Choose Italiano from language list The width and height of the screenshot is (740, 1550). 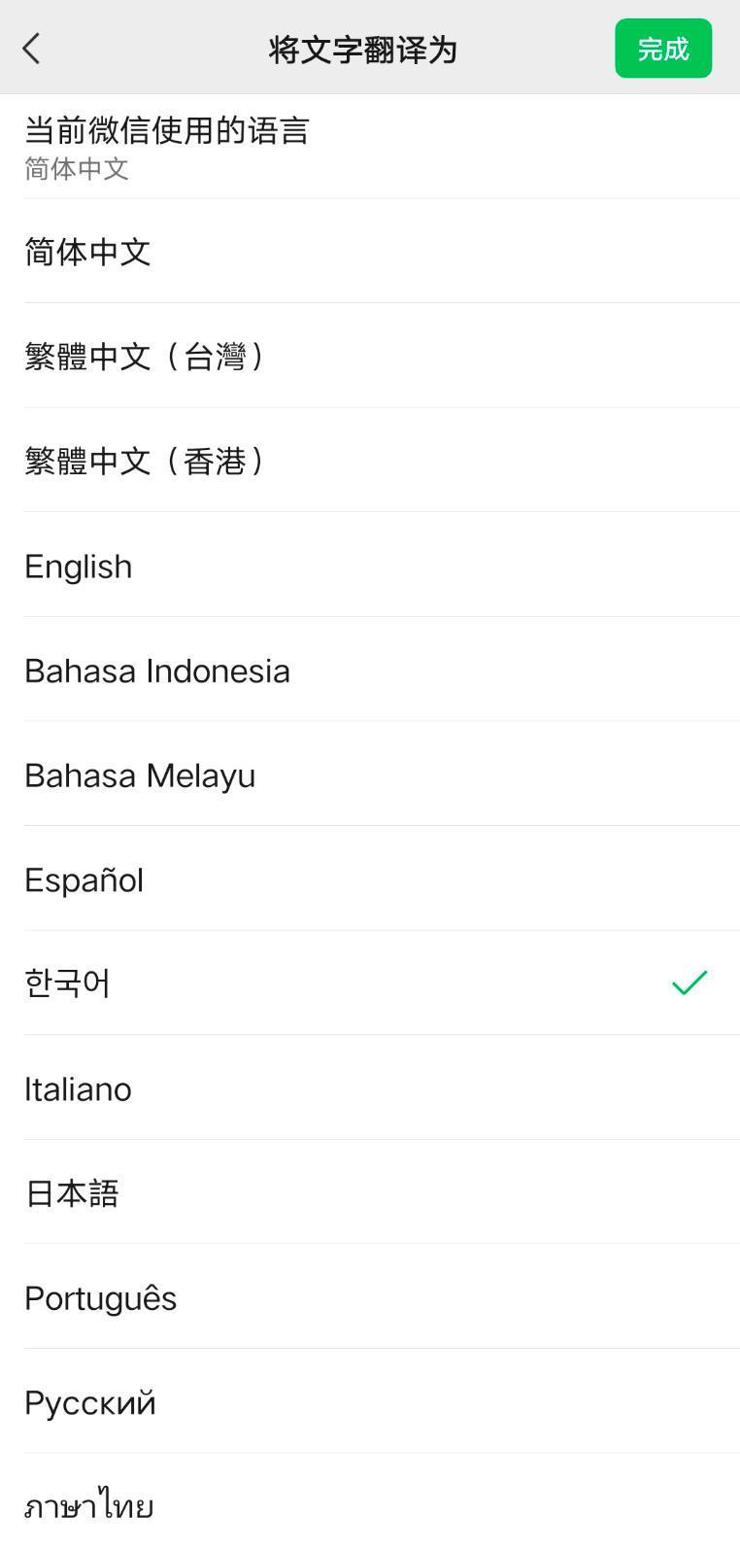click(x=79, y=1089)
